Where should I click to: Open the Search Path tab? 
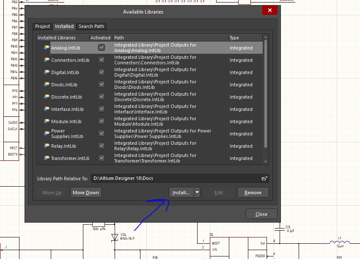[91, 26]
